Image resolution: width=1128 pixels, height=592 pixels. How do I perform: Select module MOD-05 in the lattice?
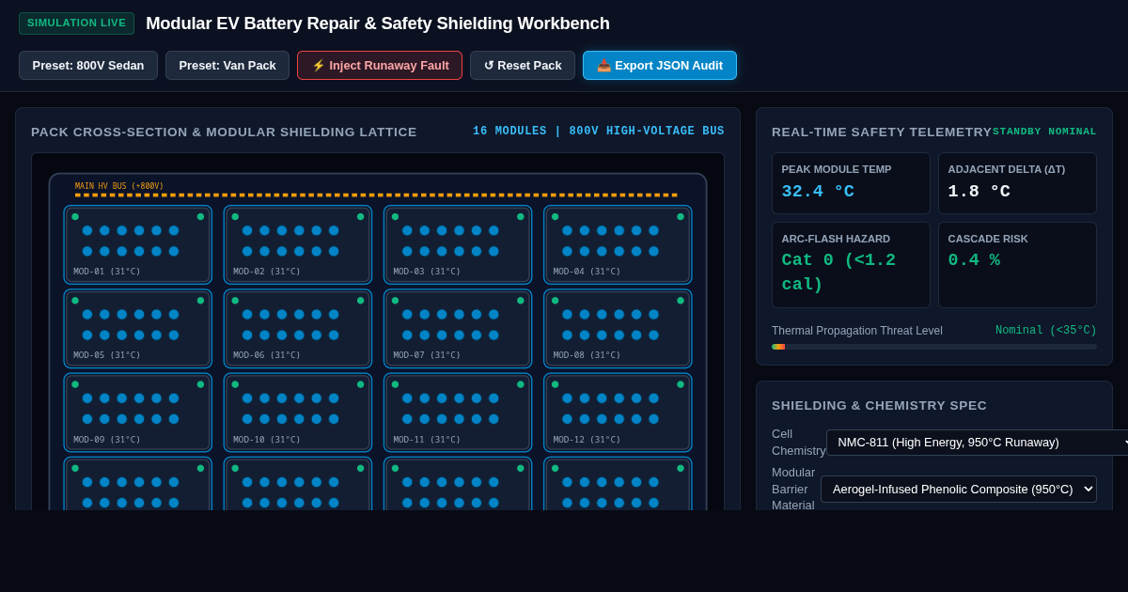pyautogui.click(x=138, y=329)
